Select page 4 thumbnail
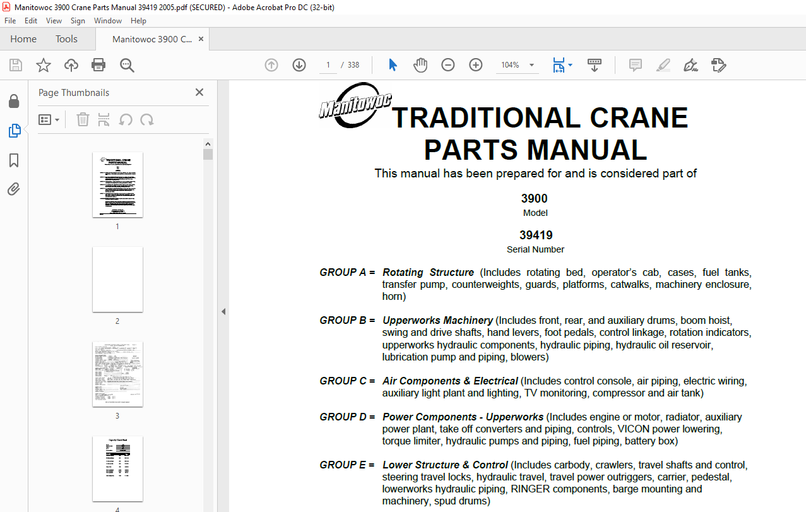Viewport: 806px width, 512px height. 117,468
